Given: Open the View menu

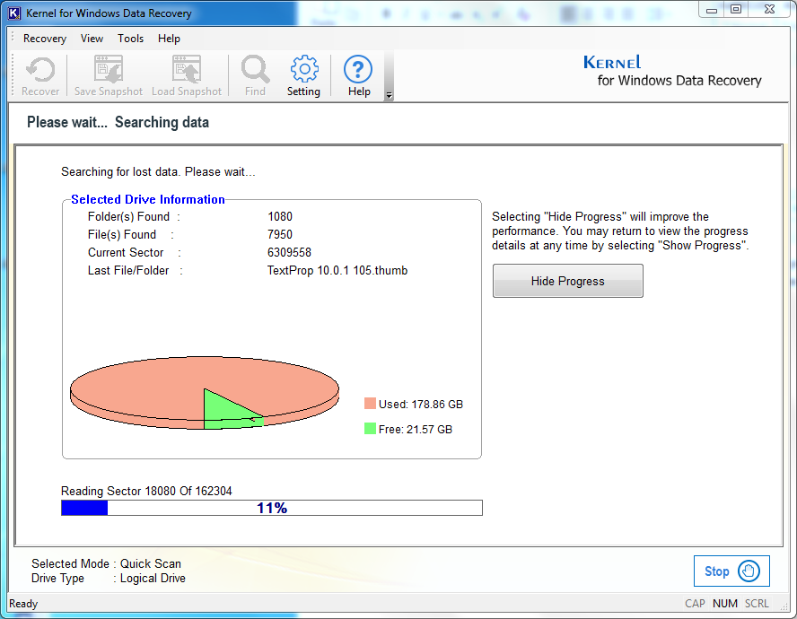Looking at the screenshot, I should click(92, 39).
